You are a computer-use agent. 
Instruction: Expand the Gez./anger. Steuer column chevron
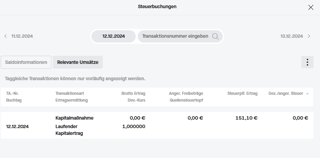(x=307, y=93)
